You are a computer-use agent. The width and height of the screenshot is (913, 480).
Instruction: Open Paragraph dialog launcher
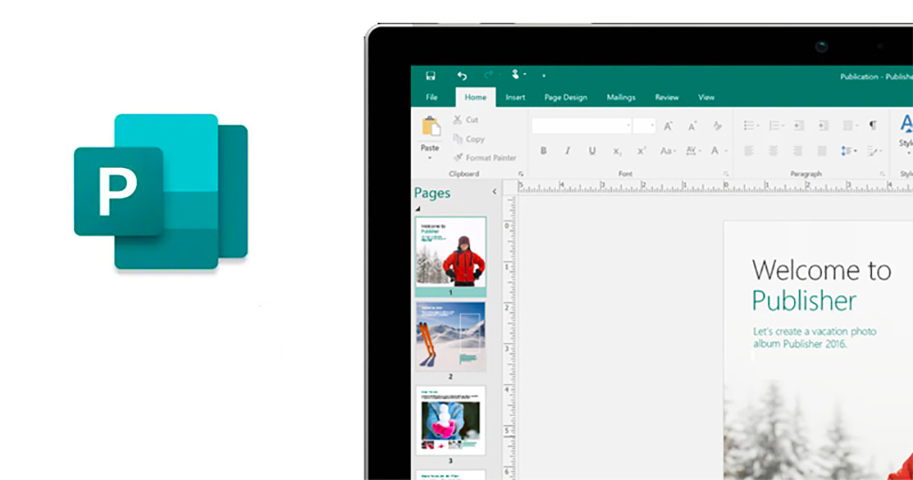882,174
